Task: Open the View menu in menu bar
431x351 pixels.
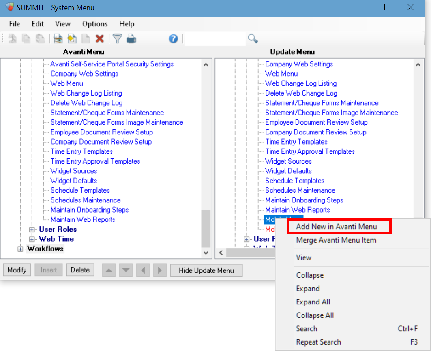Action: coord(63,24)
